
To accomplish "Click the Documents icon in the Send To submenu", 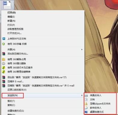I will click(86, 99).
